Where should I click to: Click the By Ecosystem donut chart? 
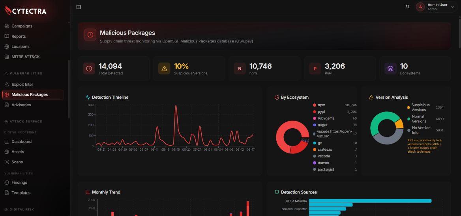point(293,137)
